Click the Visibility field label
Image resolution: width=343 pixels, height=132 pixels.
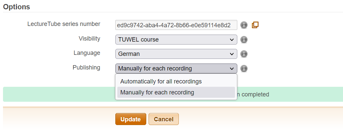point(89,39)
